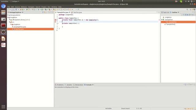Screen dimensions: 196x110
Task: Expand TestTon.java in Package Explorer
Action: click(x=13, y=29)
